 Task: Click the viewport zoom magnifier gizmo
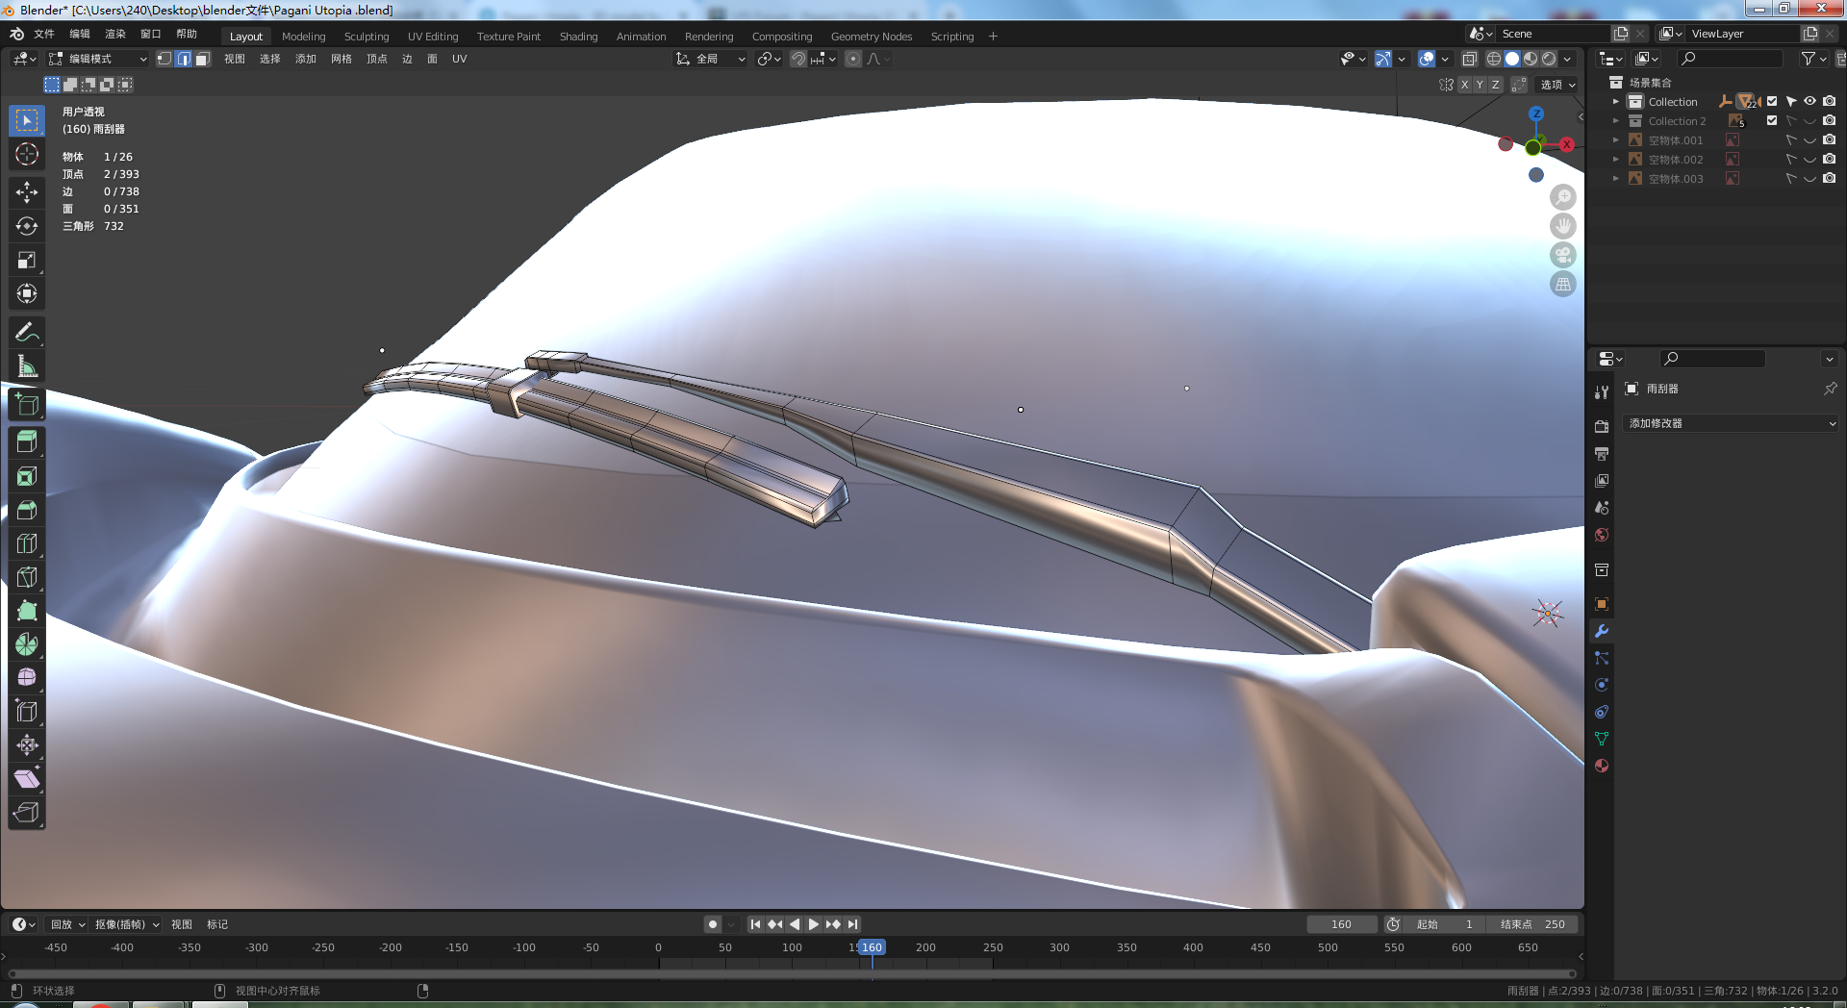(1563, 197)
